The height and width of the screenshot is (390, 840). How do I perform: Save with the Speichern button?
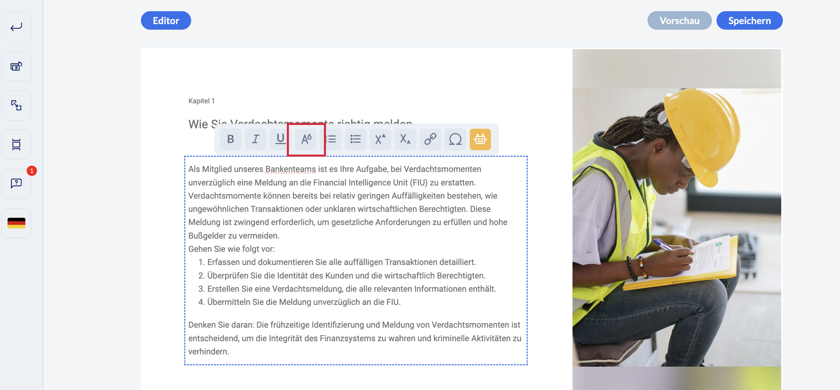pyautogui.click(x=749, y=21)
